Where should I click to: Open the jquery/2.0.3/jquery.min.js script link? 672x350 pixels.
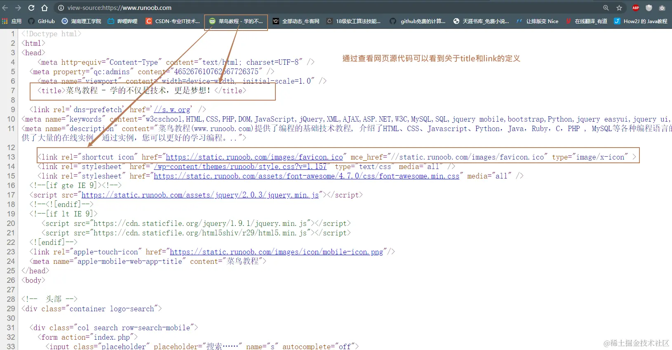(x=200, y=195)
